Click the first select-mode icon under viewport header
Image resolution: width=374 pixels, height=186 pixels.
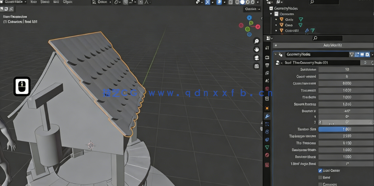(x=2, y=9)
